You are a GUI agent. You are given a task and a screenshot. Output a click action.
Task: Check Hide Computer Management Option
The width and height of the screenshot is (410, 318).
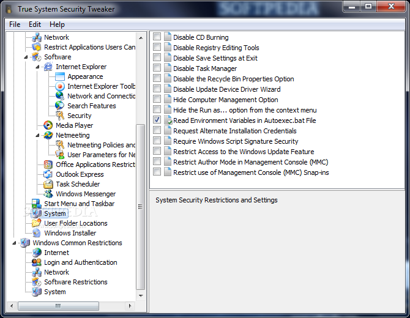(157, 99)
